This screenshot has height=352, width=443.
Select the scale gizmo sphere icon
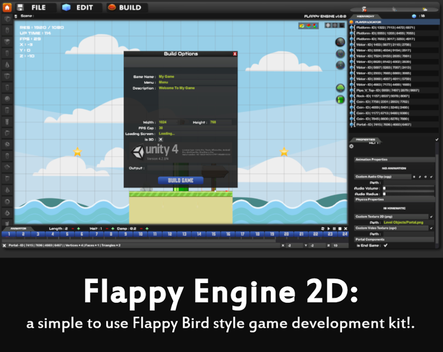340,65
